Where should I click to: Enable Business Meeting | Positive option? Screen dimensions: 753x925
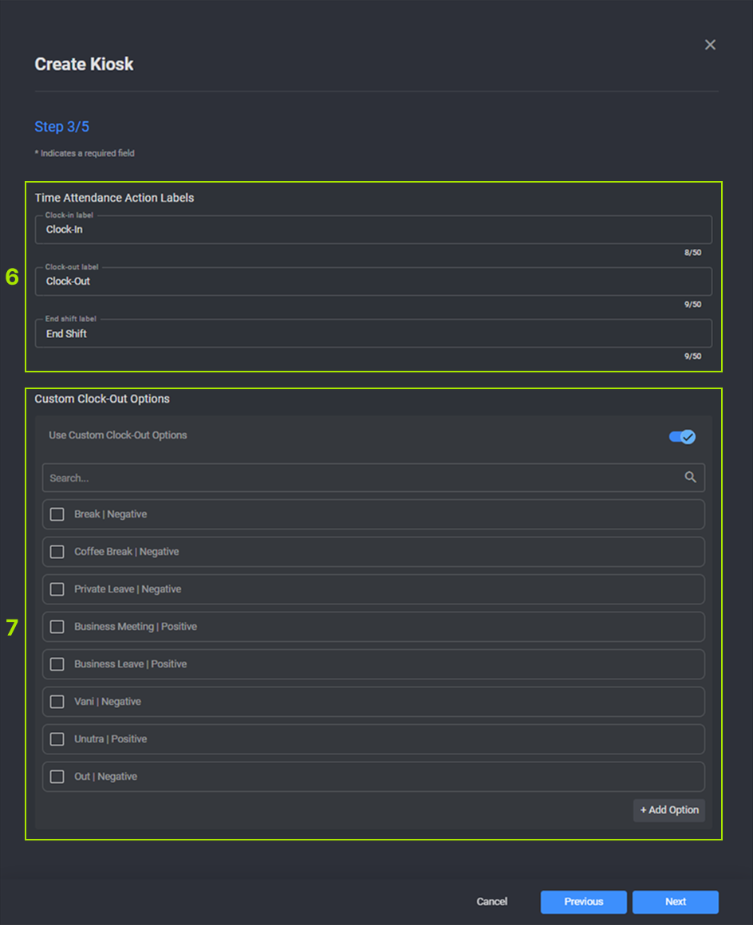pyautogui.click(x=57, y=627)
